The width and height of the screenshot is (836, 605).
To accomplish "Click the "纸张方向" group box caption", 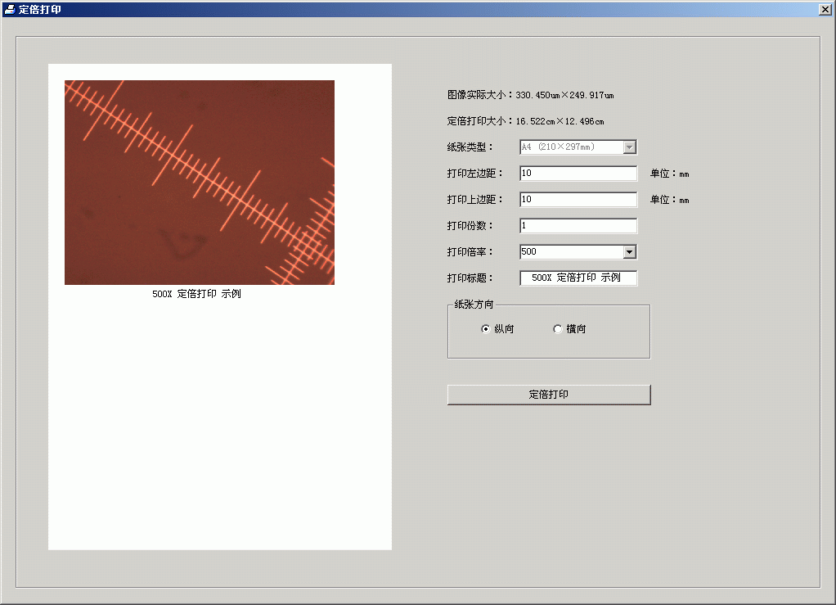I will pyautogui.click(x=474, y=305).
